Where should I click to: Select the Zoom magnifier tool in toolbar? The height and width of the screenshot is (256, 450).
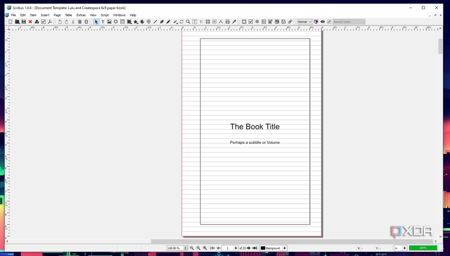click(188, 22)
